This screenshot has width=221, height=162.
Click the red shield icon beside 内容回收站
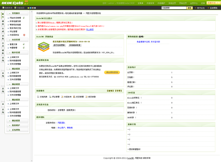(24, 35)
